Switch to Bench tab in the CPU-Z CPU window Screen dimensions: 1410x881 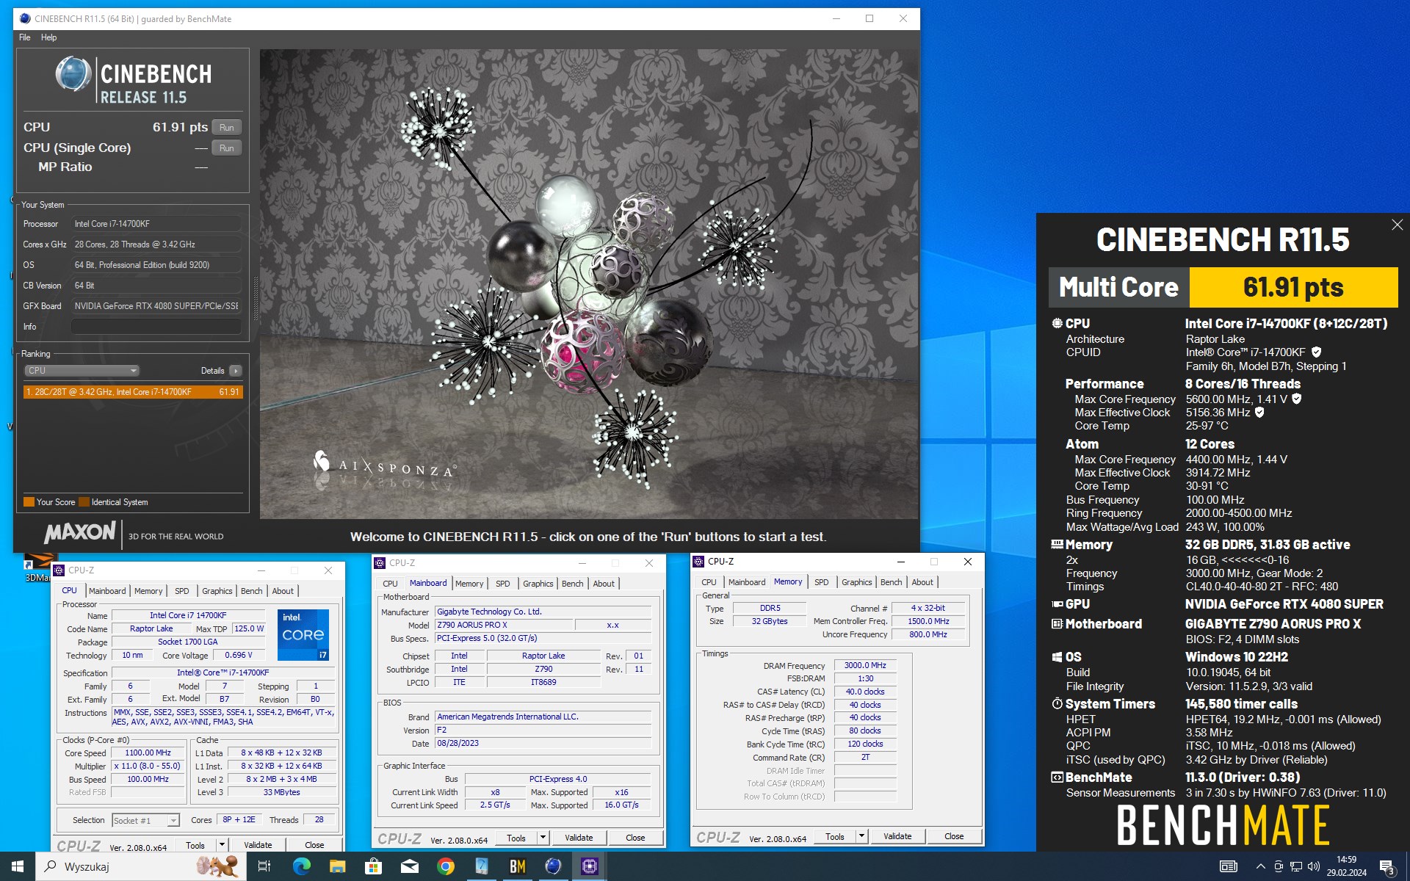(251, 591)
